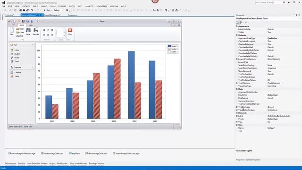Expand the TopNOptions property
302x170 pixels.
[x=237, y=83]
